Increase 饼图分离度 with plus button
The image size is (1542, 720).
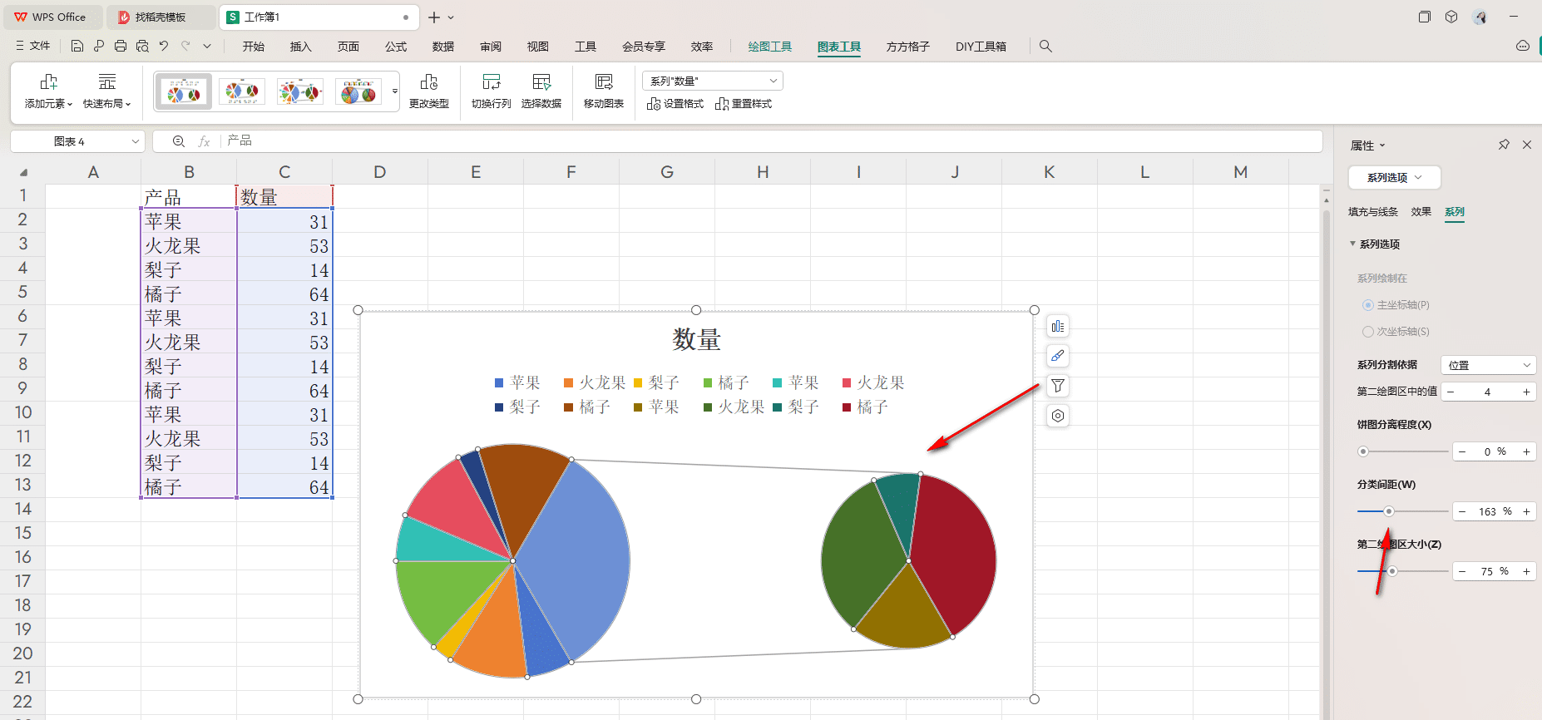click(x=1526, y=451)
